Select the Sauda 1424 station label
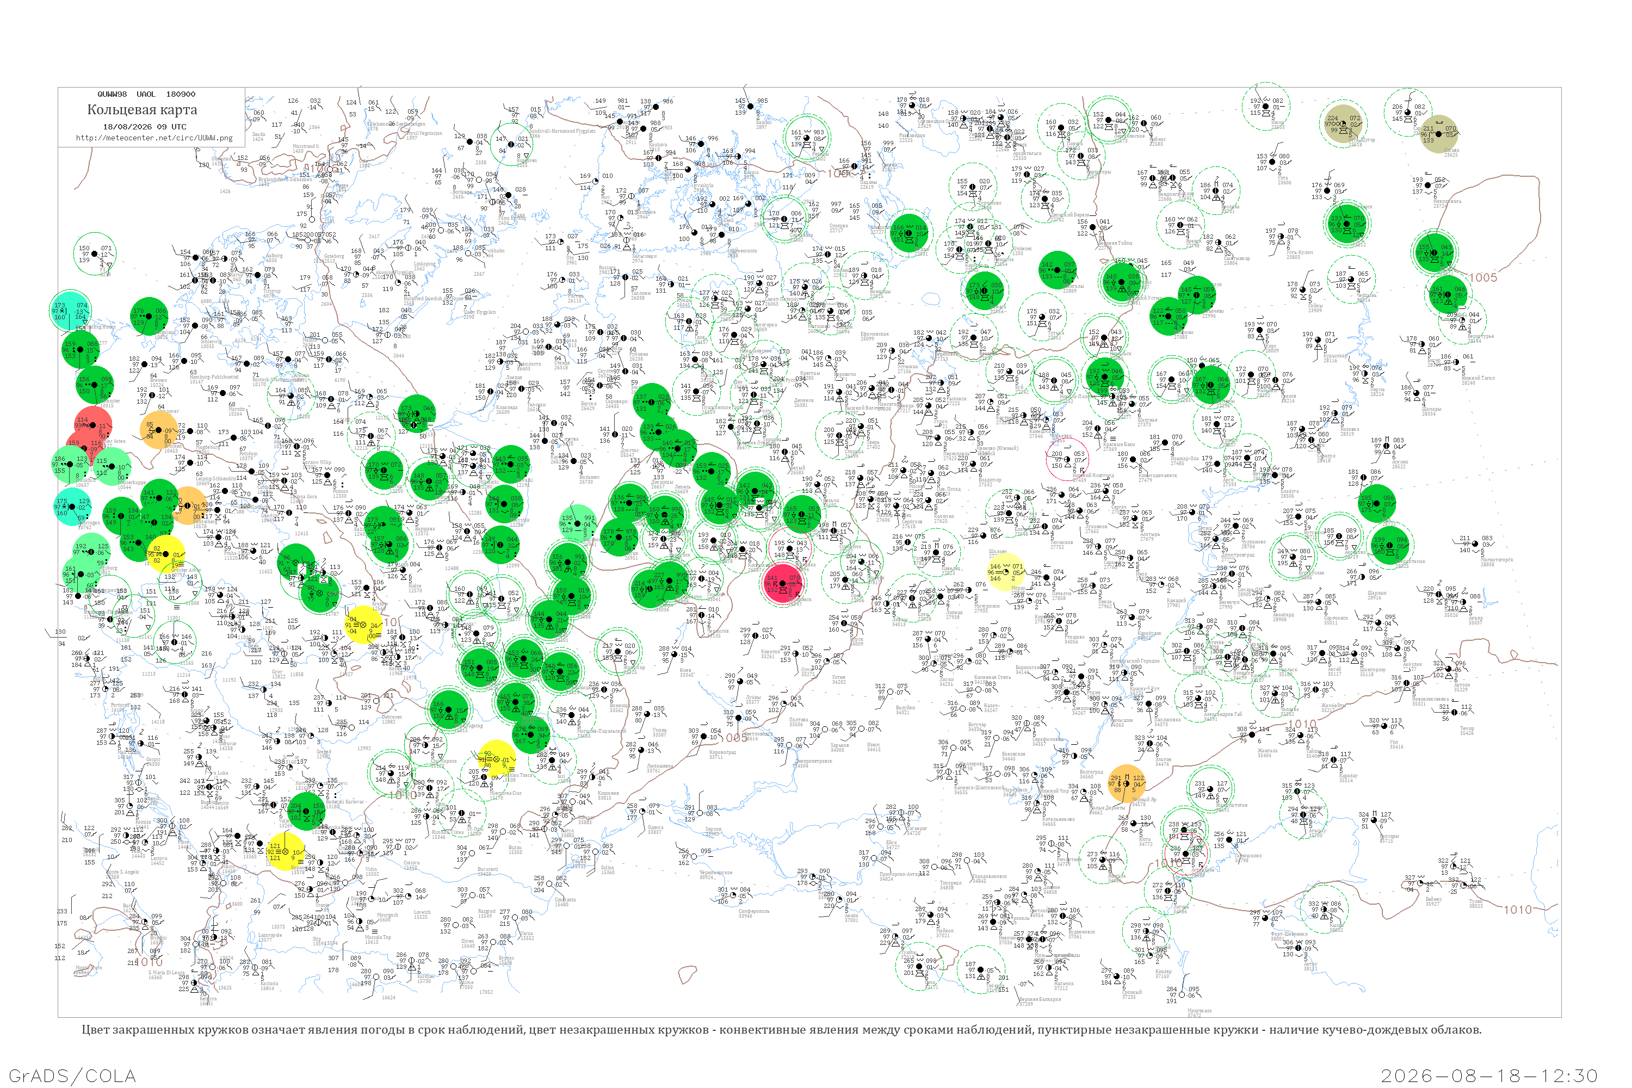Viewport: 1632px width, 1088px height. tap(258, 137)
